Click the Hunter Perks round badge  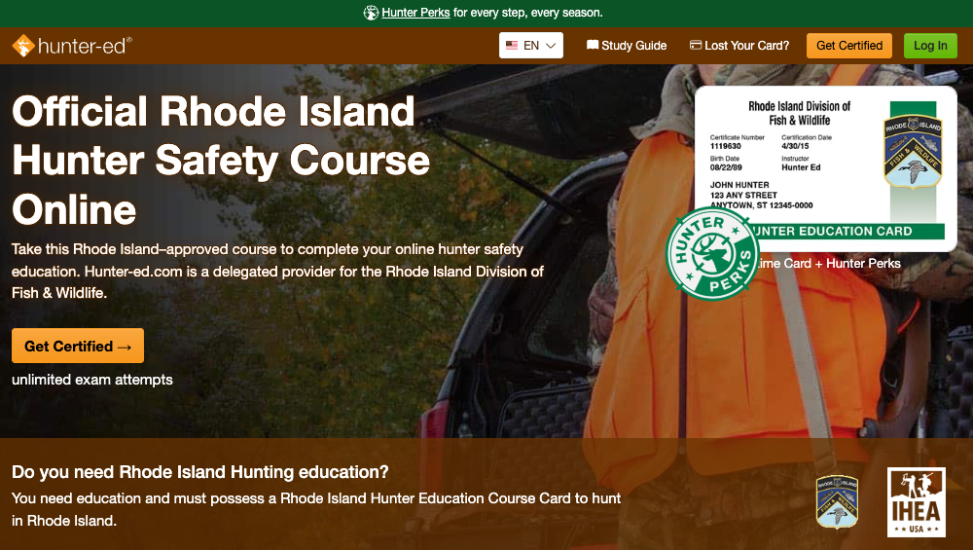(x=712, y=254)
